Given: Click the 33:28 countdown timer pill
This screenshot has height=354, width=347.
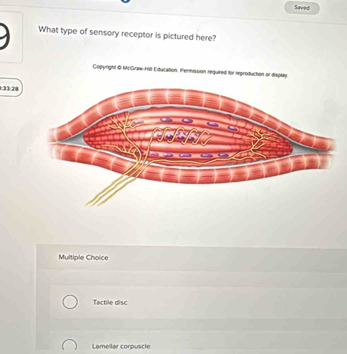Looking at the screenshot, I should tap(11, 88).
